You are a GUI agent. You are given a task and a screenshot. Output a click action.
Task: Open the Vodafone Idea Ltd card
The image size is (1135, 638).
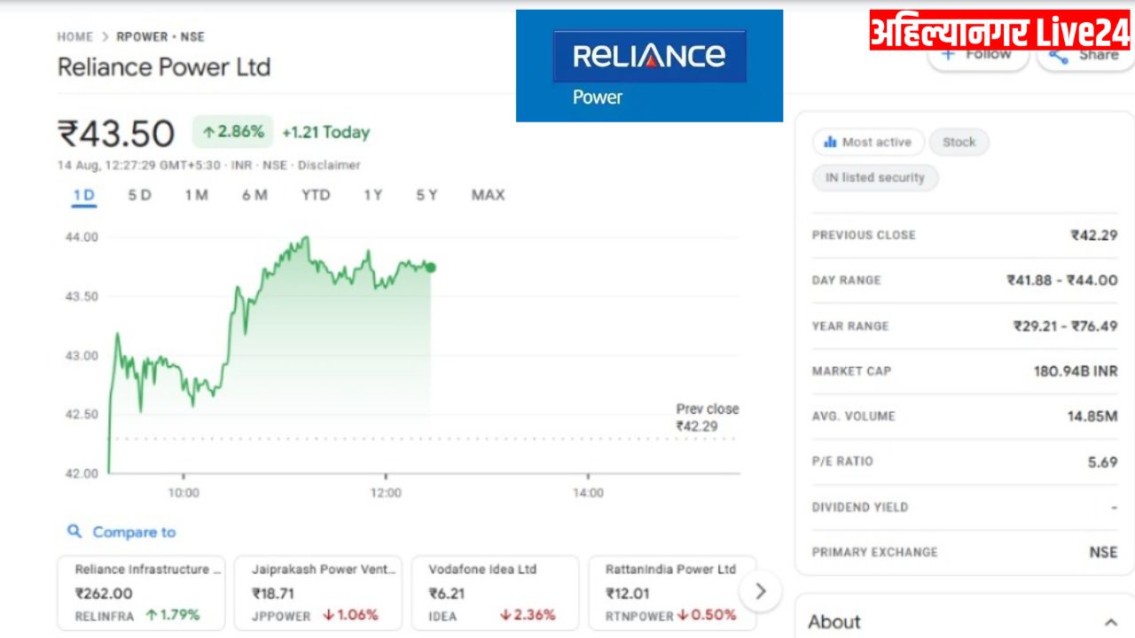tap(495, 593)
